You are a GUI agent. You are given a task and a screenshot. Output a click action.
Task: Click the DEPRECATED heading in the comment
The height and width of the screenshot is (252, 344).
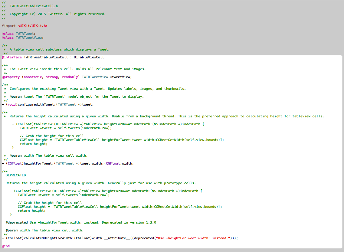pos(16,175)
